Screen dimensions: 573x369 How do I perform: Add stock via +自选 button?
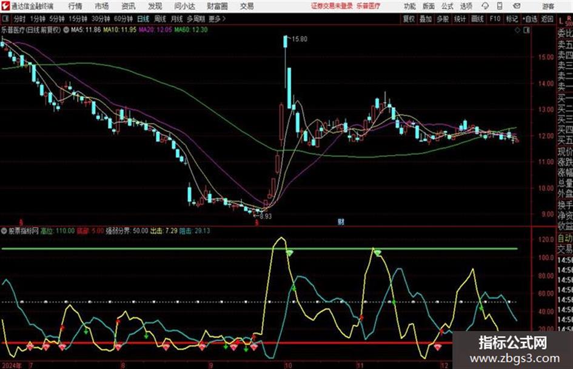tap(530, 19)
